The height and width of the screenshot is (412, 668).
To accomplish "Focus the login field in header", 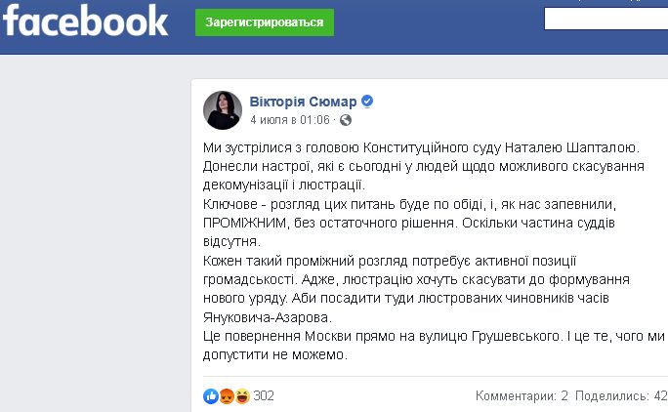I will [605, 20].
